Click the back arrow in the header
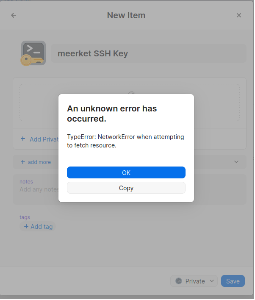Screen dimensions: 255x300 (x=14, y=15)
